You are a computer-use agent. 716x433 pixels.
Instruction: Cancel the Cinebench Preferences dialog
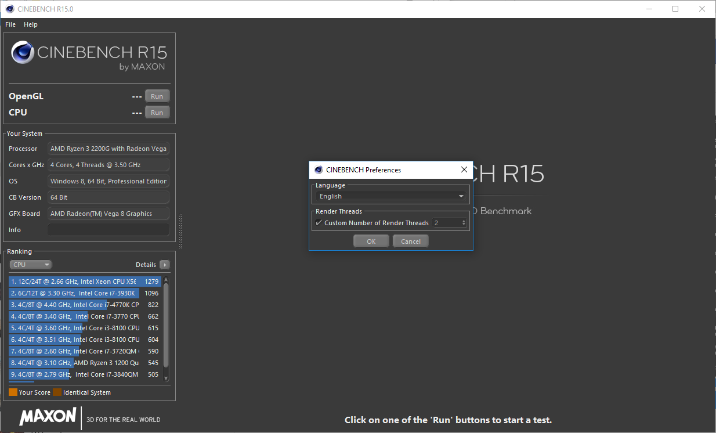411,241
